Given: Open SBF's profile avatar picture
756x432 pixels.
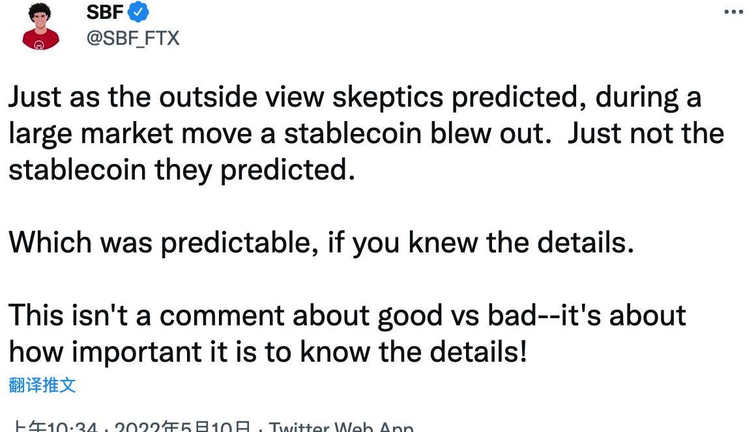Looking at the screenshot, I should [x=40, y=27].
